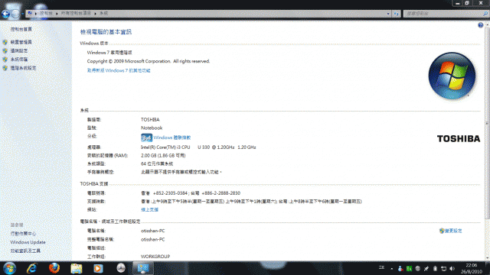Open the blue Help question mark
The width and height of the screenshot is (490, 275).
480,25
